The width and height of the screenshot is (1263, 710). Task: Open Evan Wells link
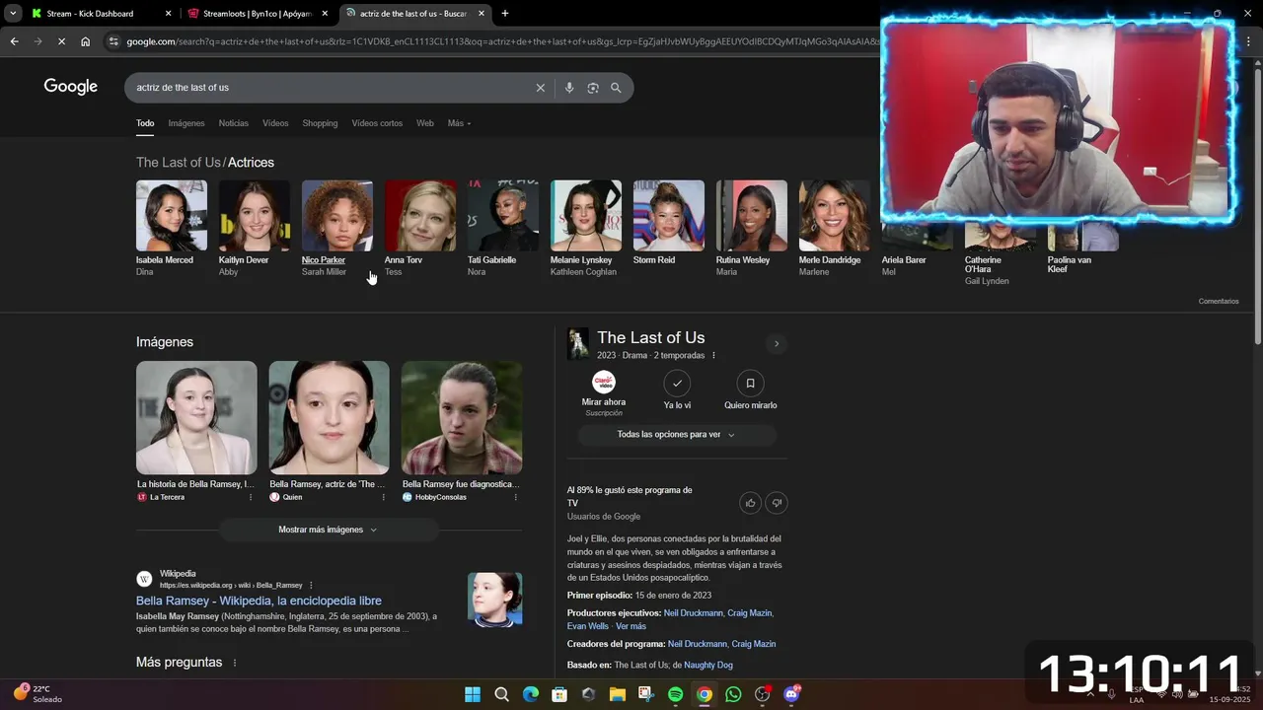(588, 626)
